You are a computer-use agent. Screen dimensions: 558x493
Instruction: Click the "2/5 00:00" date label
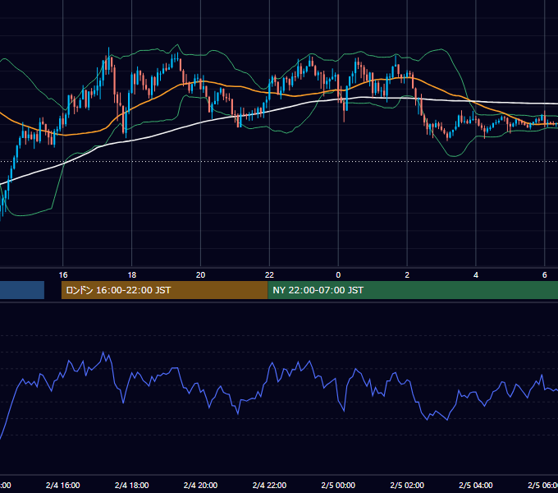click(x=338, y=486)
